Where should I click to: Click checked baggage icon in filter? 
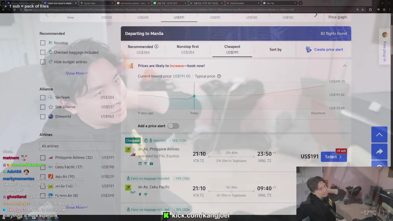tap(50, 52)
